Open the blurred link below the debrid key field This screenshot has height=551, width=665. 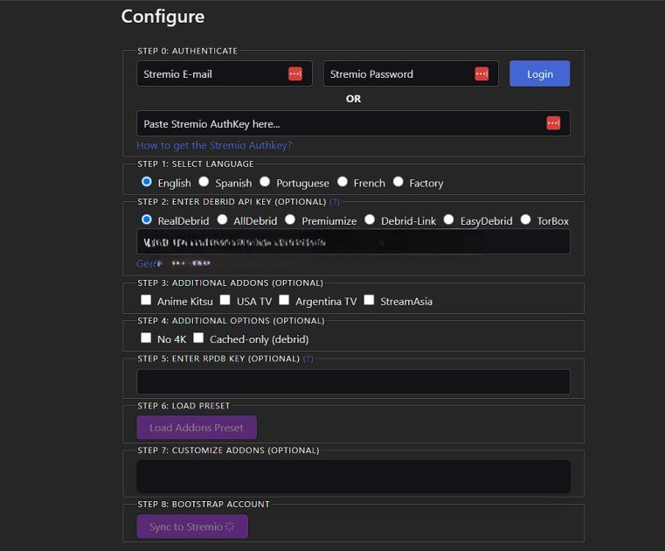(173, 263)
